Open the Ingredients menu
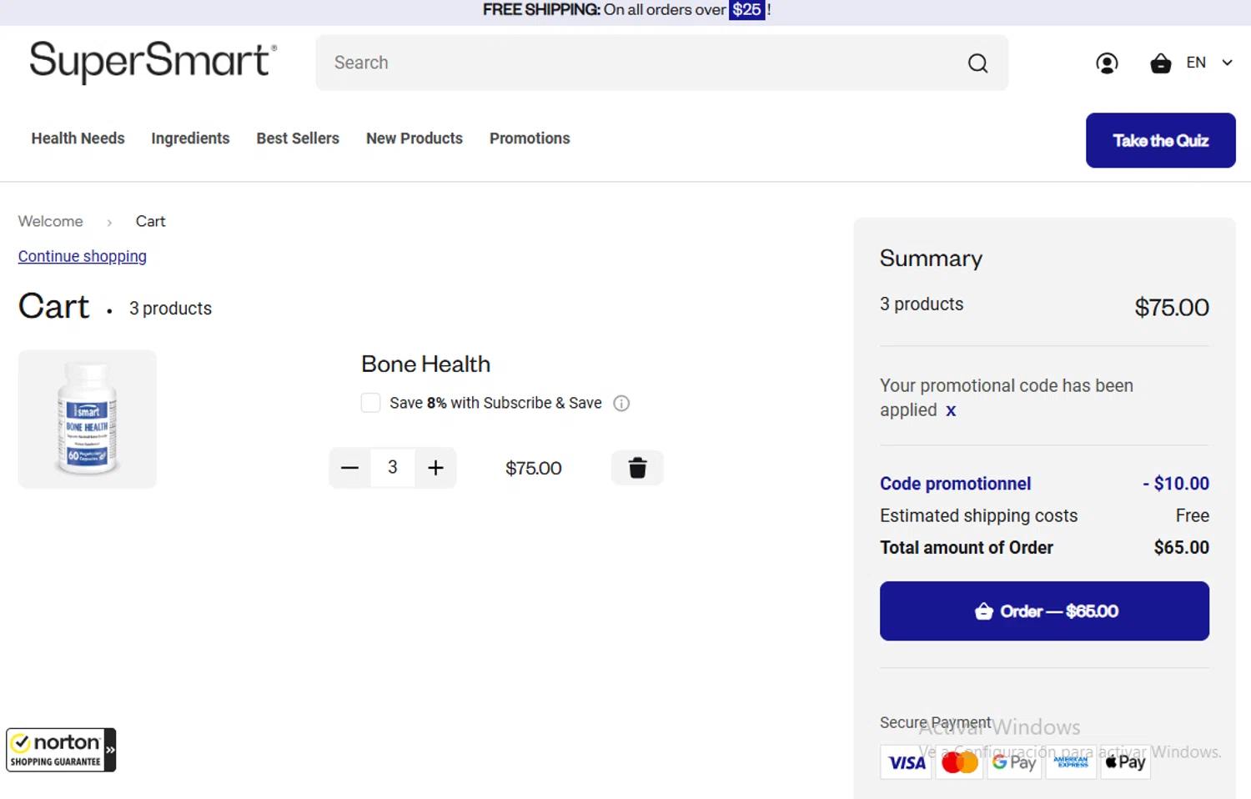Screen dimensions: 1251x799 190,138
